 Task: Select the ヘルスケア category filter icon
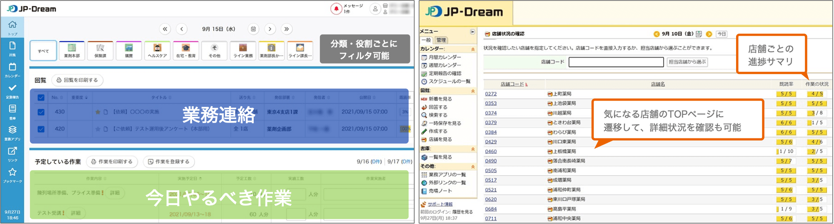point(157,51)
